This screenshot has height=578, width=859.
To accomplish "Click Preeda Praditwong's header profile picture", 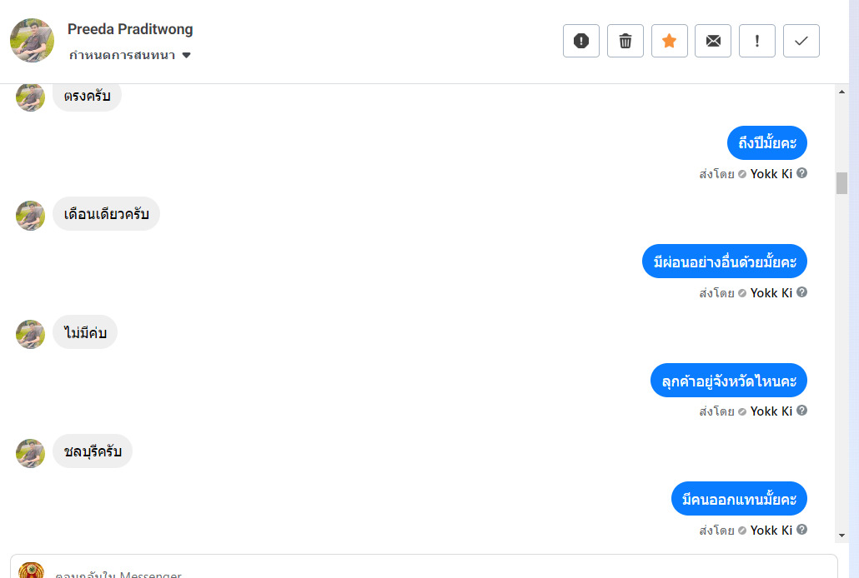I will 32,40.
